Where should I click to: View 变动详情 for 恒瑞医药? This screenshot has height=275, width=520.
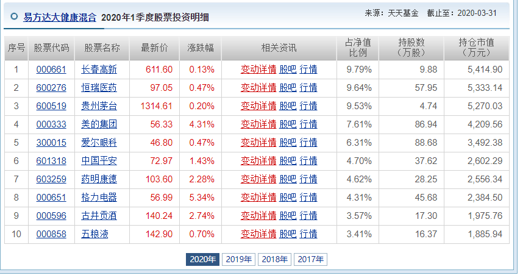click(x=258, y=88)
